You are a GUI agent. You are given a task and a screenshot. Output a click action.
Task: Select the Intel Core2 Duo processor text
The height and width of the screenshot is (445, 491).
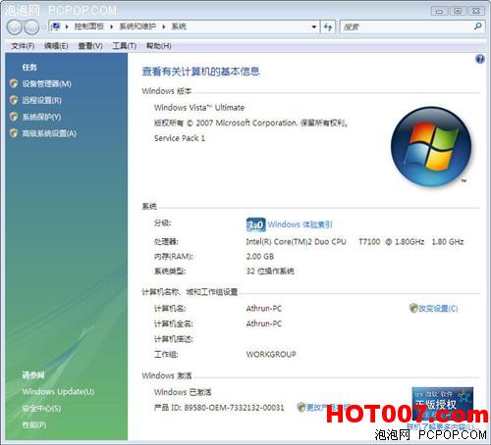coord(355,242)
